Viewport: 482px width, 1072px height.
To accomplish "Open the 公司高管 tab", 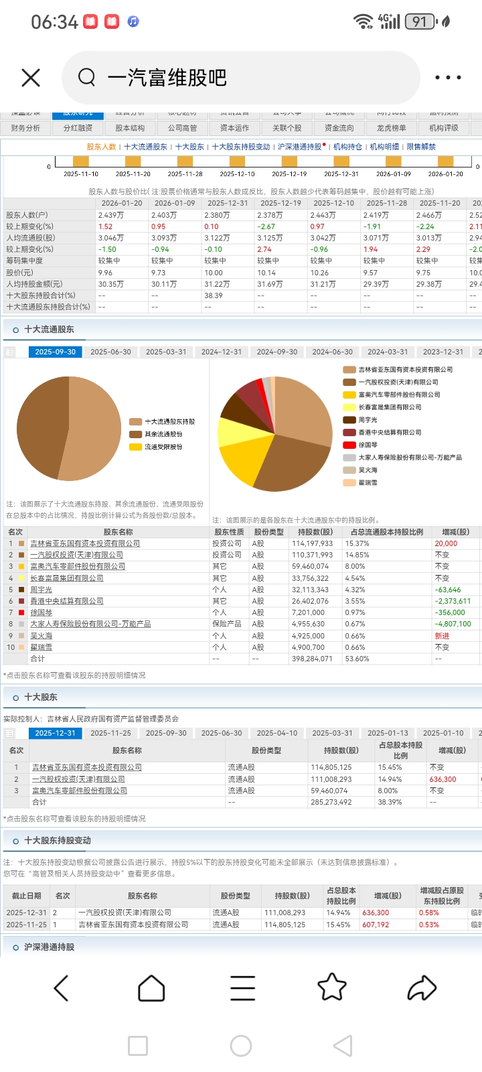I will pyautogui.click(x=183, y=128).
